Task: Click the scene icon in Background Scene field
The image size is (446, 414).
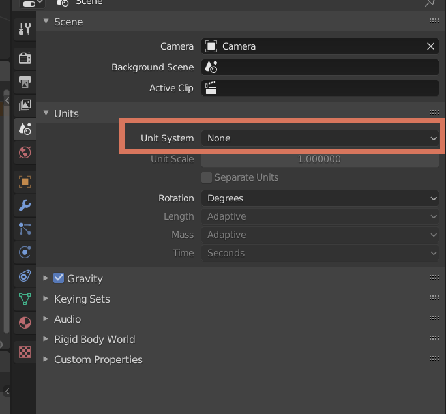Action: (x=211, y=67)
